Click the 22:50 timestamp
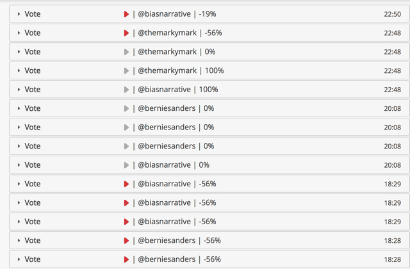Viewport: 410px width, 269px height. [392, 14]
